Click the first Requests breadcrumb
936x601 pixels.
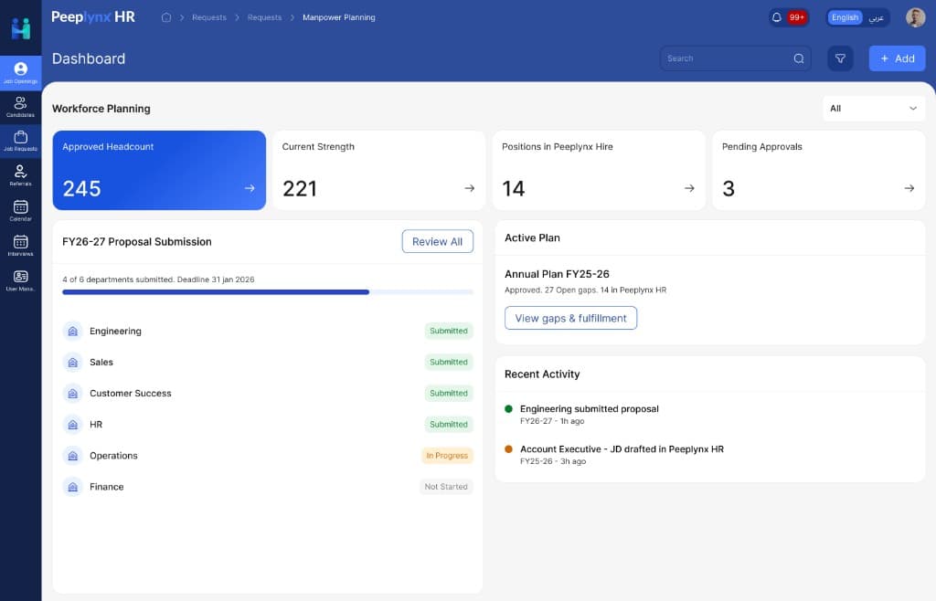pos(209,17)
